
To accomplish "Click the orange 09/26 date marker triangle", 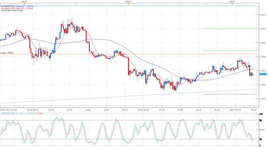I will coord(128,4).
